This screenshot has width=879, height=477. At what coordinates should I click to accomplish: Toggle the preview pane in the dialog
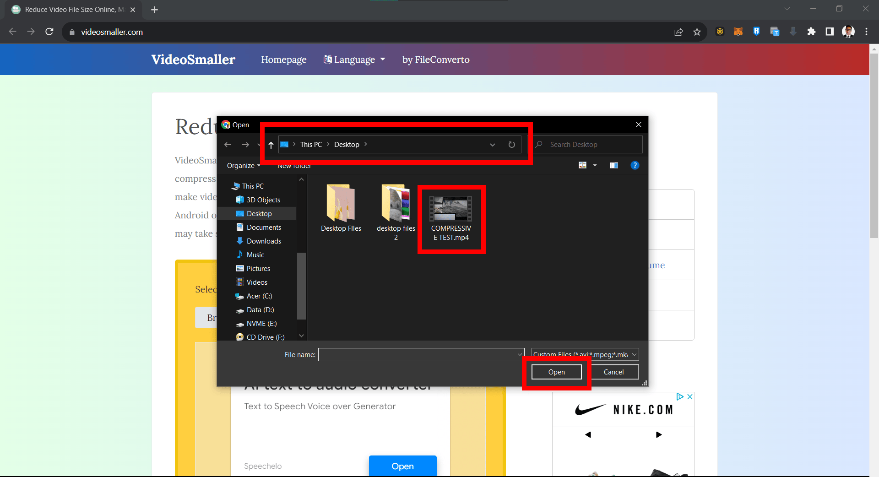[613, 165]
